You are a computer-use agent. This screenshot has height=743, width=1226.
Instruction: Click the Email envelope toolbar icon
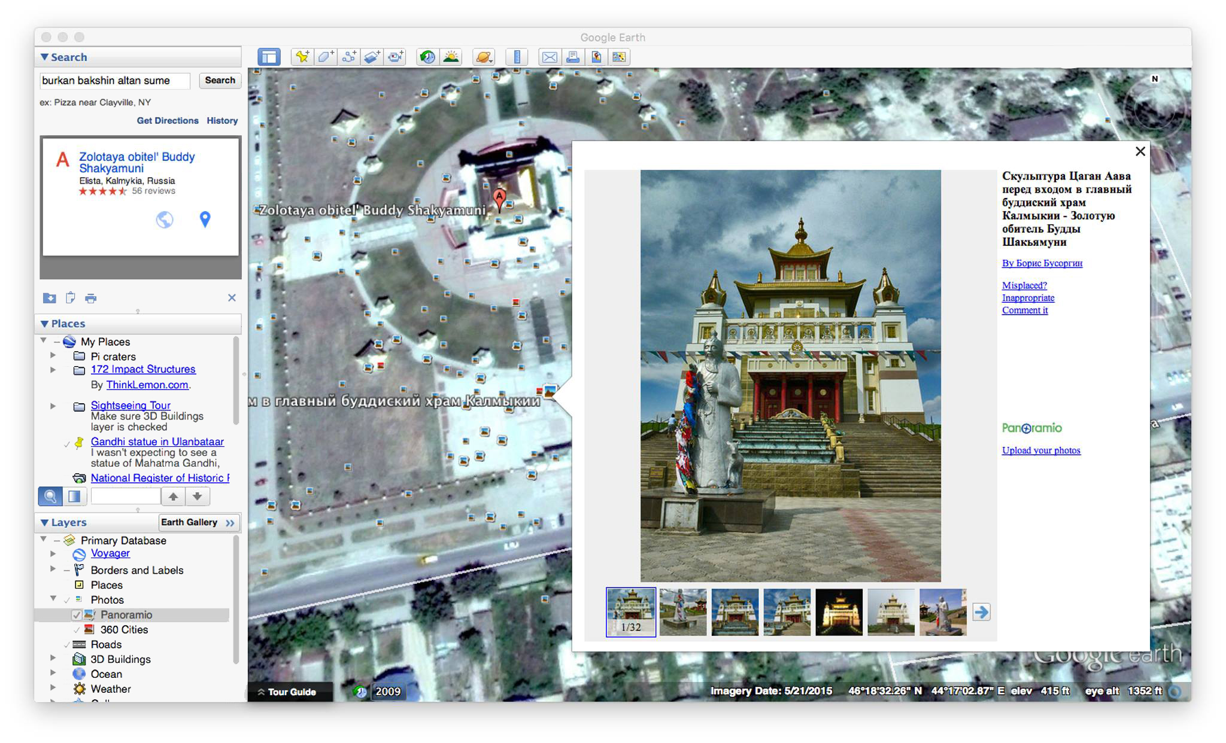[549, 57]
